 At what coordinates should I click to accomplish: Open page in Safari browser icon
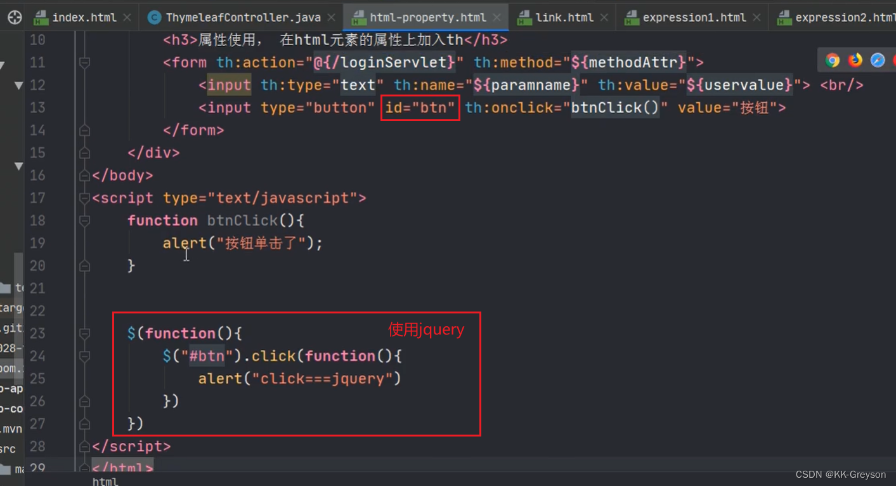(x=878, y=60)
